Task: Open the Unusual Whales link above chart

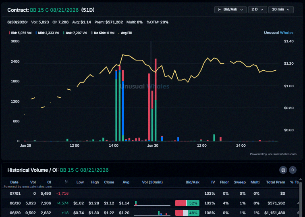Action: pos(278,33)
